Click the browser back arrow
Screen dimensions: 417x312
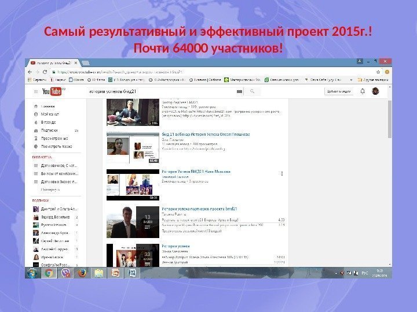30,72
